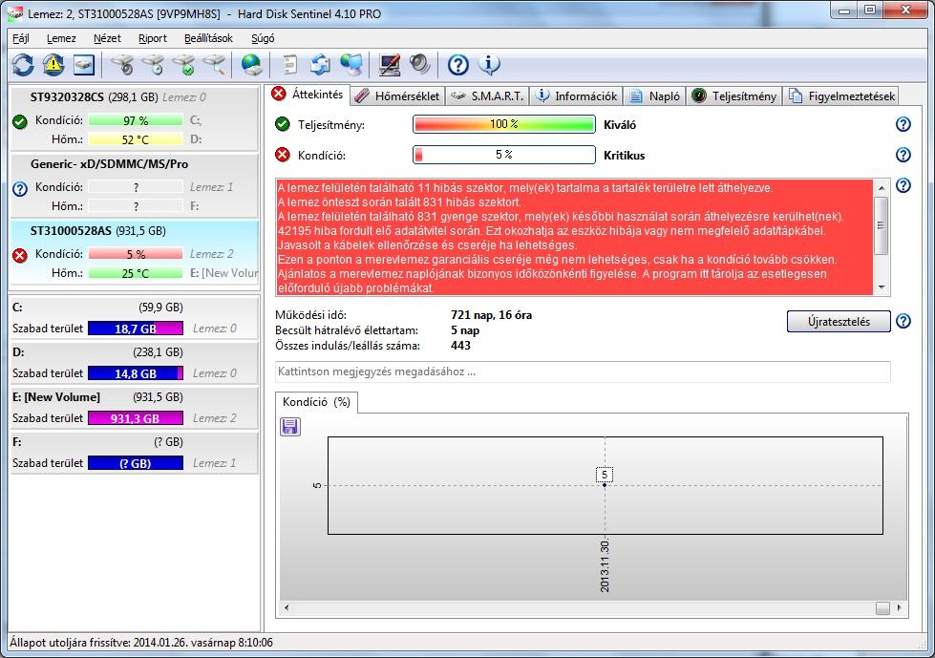
Task: Click the help icon beside the red message box
Action: [903, 185]
